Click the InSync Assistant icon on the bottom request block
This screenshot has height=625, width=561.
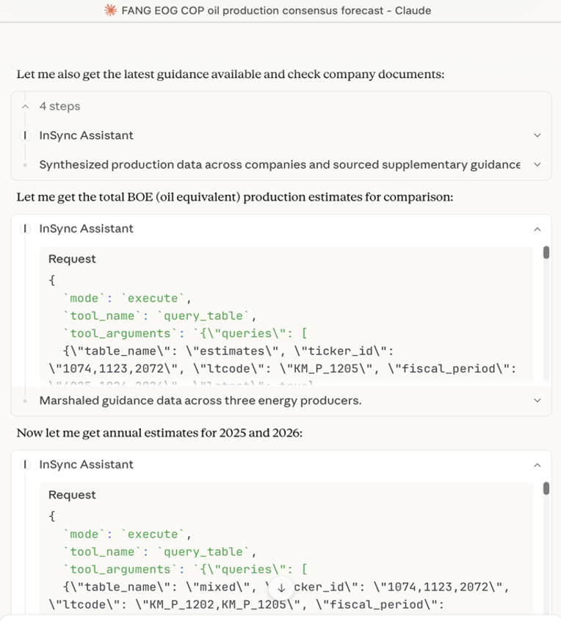point(26,465)
